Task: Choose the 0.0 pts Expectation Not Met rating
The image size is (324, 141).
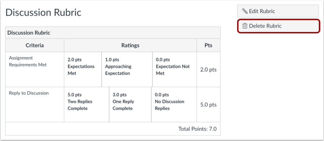Action: 175,69
